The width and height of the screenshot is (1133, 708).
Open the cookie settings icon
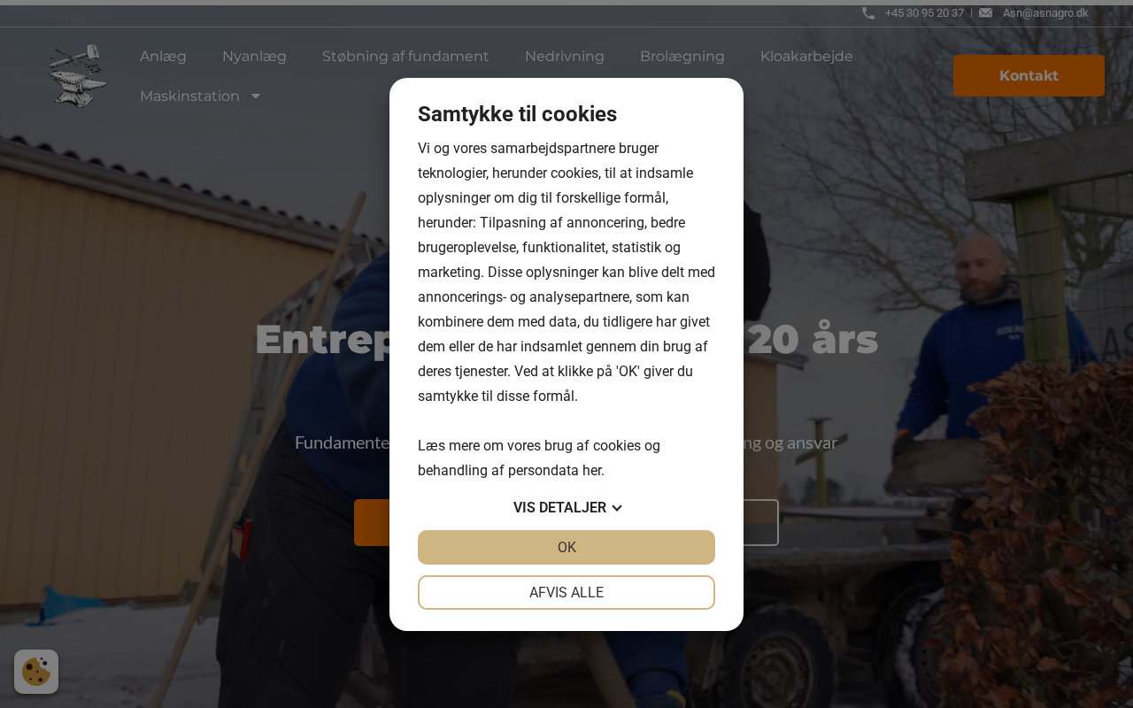click(x=36, y=672)
